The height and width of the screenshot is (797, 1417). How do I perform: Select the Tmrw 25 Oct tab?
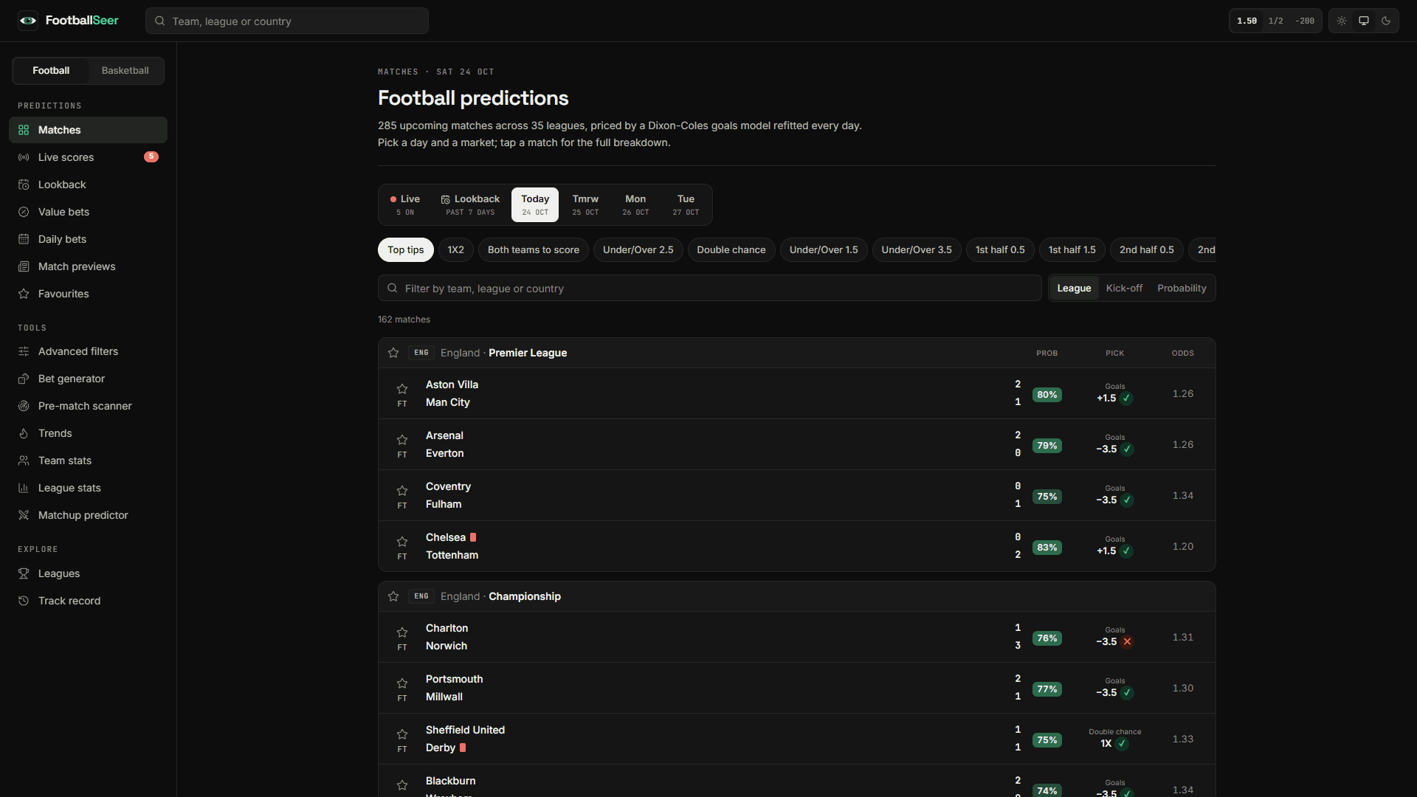coord(585,204)
